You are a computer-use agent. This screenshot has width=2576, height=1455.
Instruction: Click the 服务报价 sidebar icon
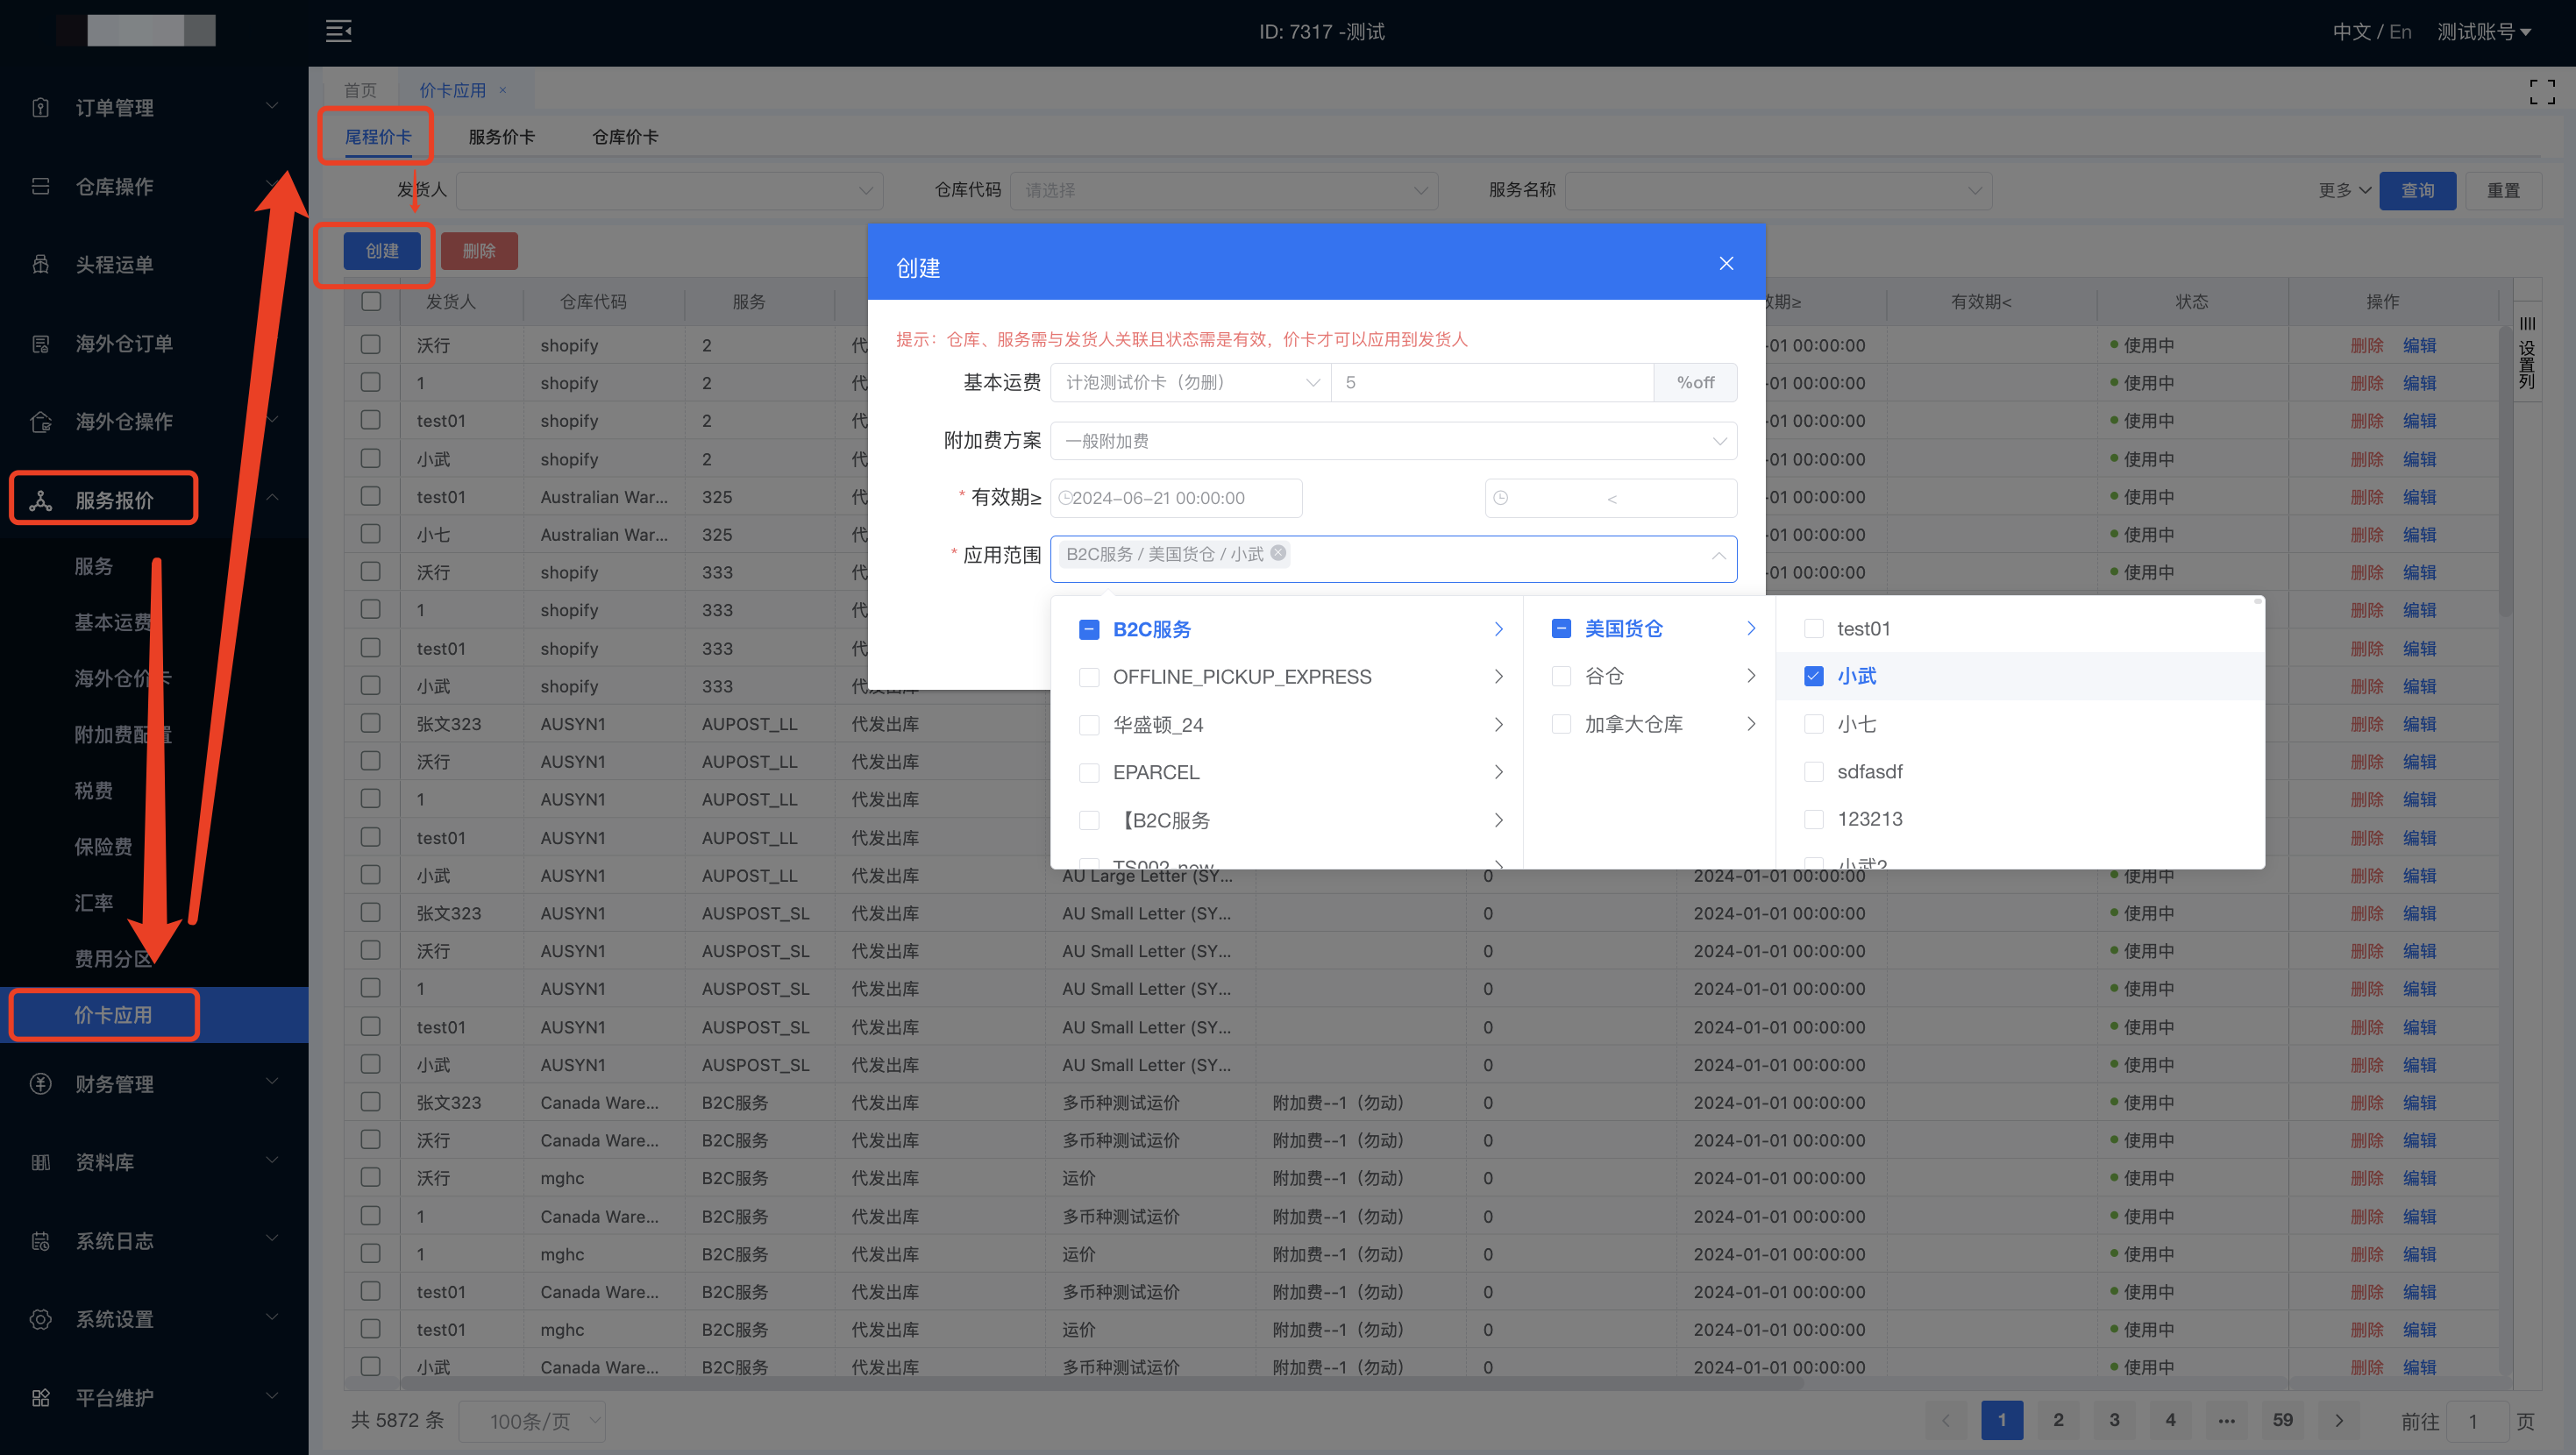tap(40, 500)
